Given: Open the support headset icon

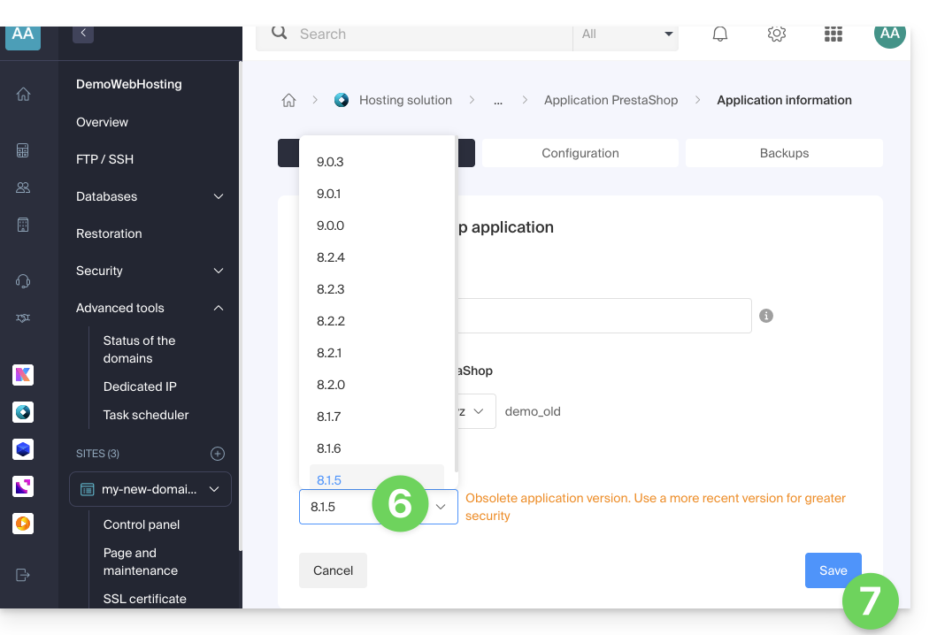Looking at the screenshot, I should [x=23, y=281].
